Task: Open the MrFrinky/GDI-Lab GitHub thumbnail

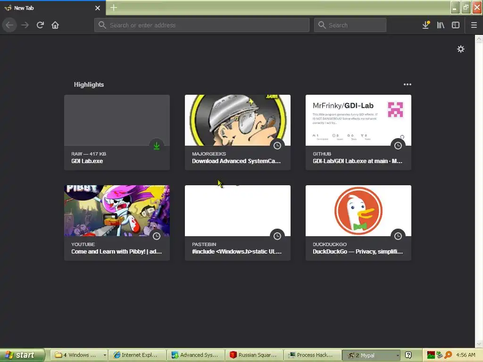Action: pos(358,120)
